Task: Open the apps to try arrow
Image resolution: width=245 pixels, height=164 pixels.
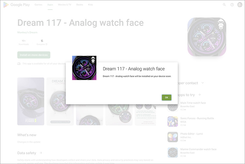Action: tap(200, 95)
